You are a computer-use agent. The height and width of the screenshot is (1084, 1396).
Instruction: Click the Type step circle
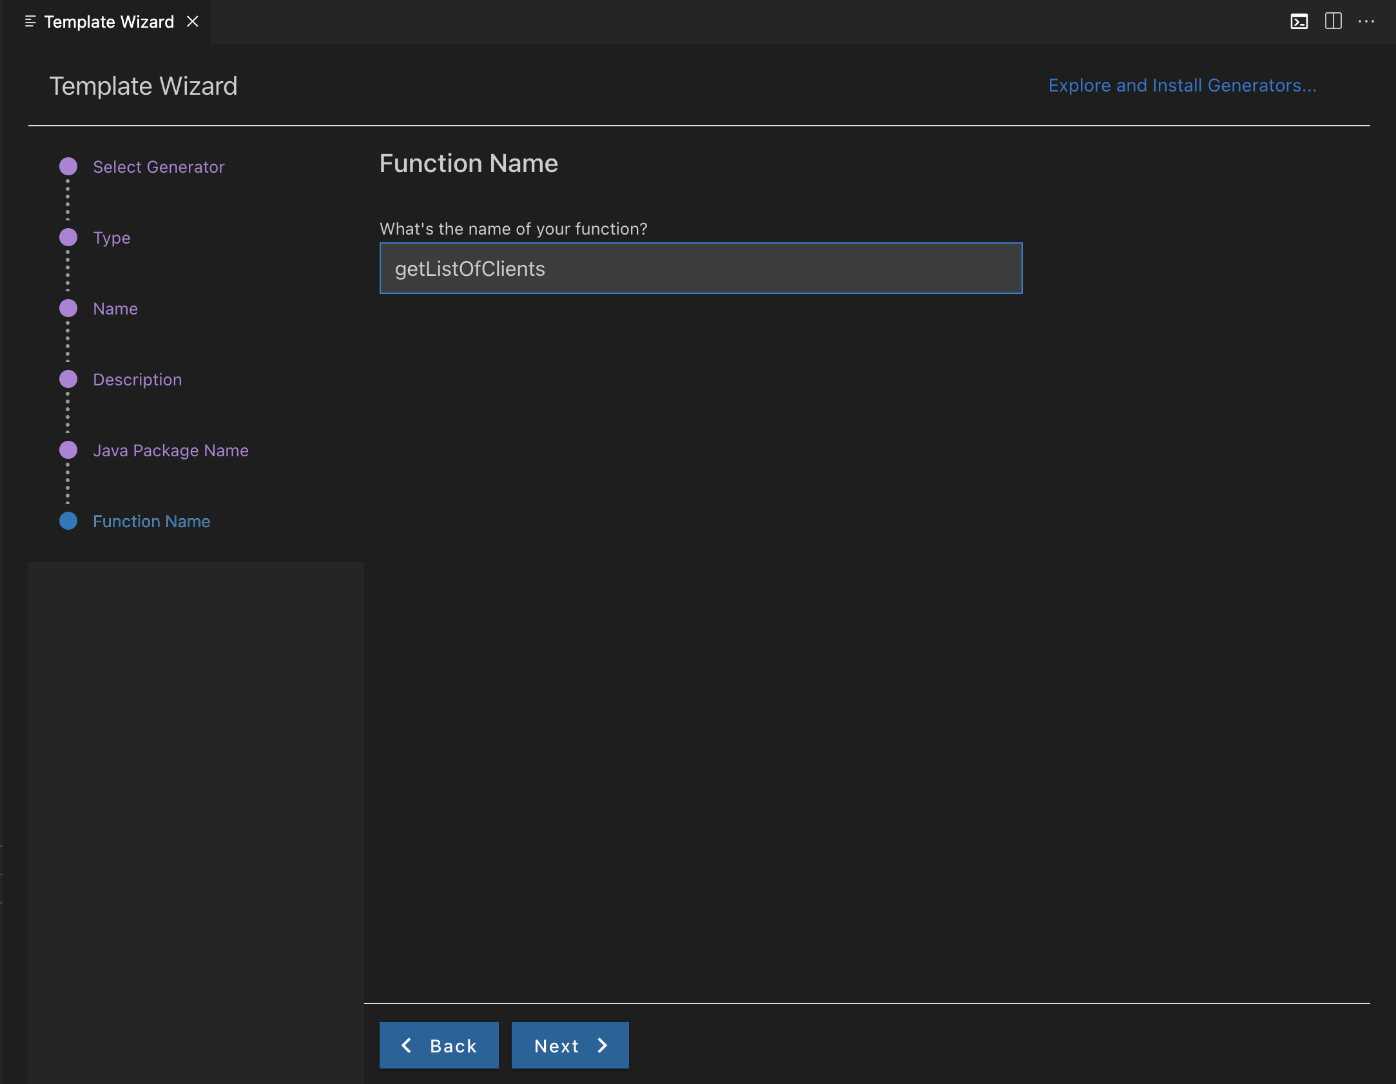tap(68, 237)
